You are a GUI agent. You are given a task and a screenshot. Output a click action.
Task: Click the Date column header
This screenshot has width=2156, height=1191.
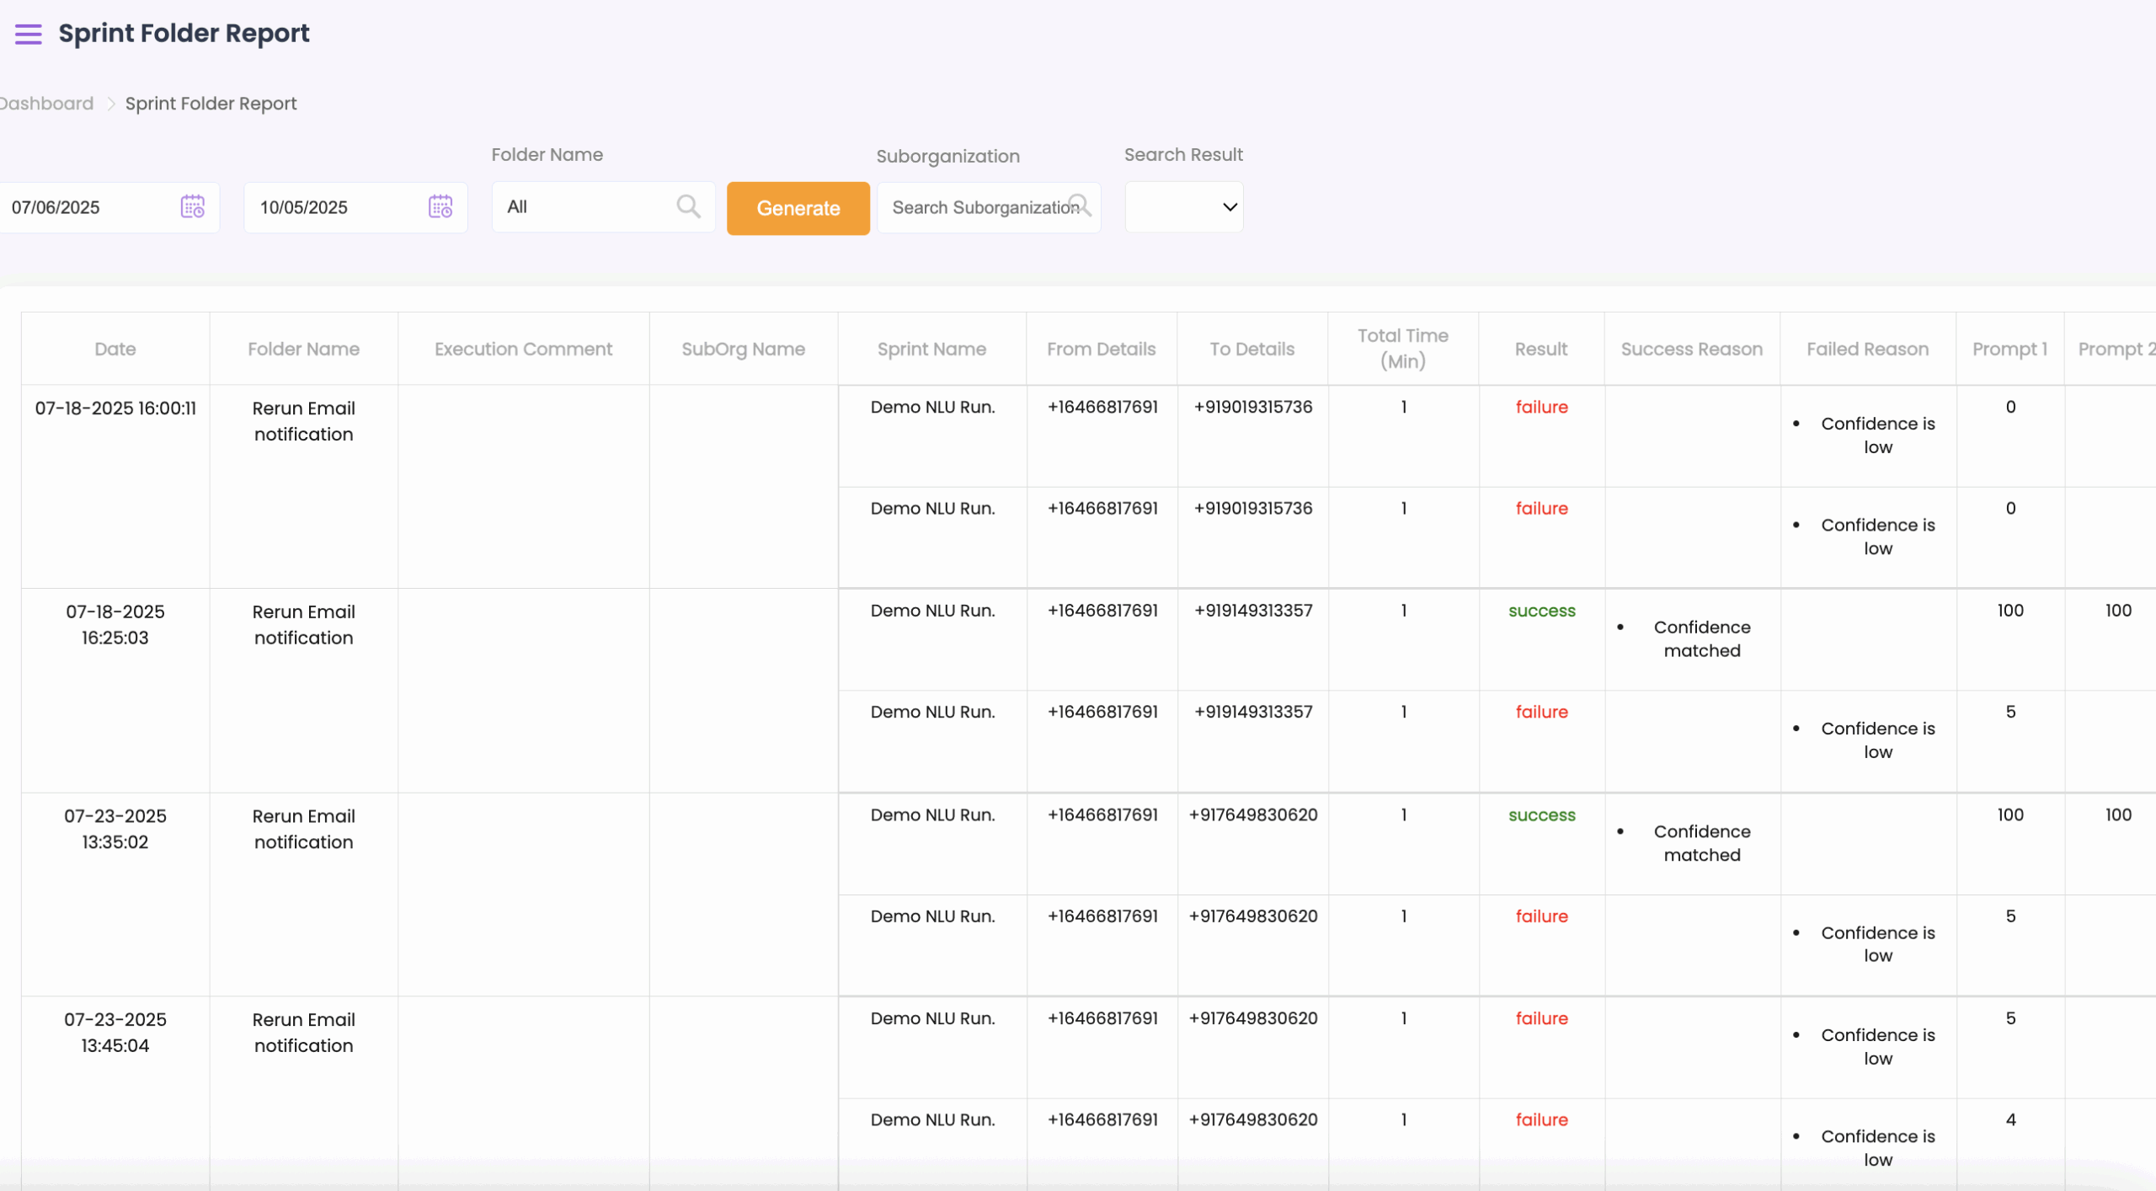click(115, 349)
